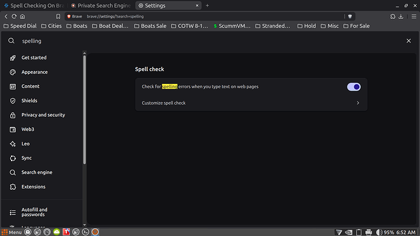Image resolution: width=420 pixels, height=236 pixels.
Task: Close the Settings tab
Action: point(197,5)
